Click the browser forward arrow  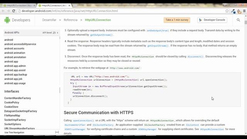[8, 11]
